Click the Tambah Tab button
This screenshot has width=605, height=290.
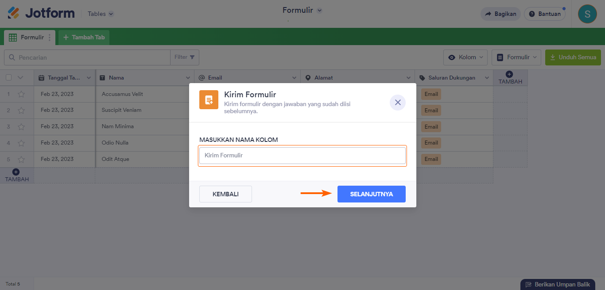tap(84, 38)
